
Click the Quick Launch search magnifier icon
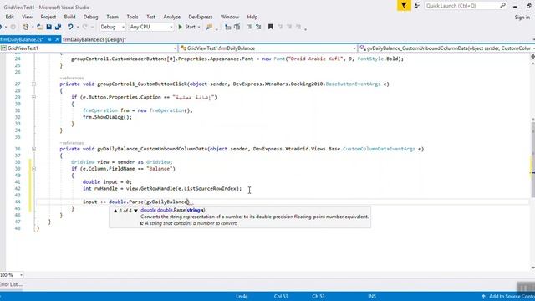[x=502, y=6]
